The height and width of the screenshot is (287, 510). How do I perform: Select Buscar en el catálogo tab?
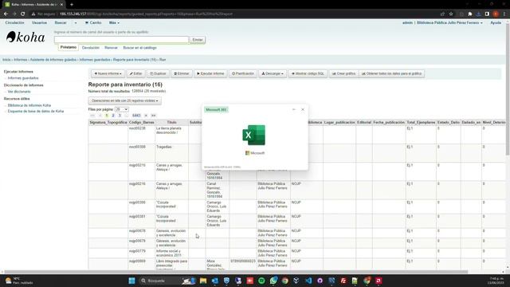pos(140,48)
